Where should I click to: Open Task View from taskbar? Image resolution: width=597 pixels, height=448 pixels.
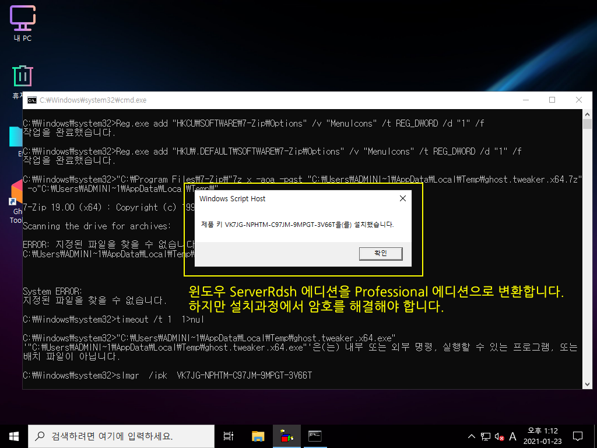coord(229,436)
